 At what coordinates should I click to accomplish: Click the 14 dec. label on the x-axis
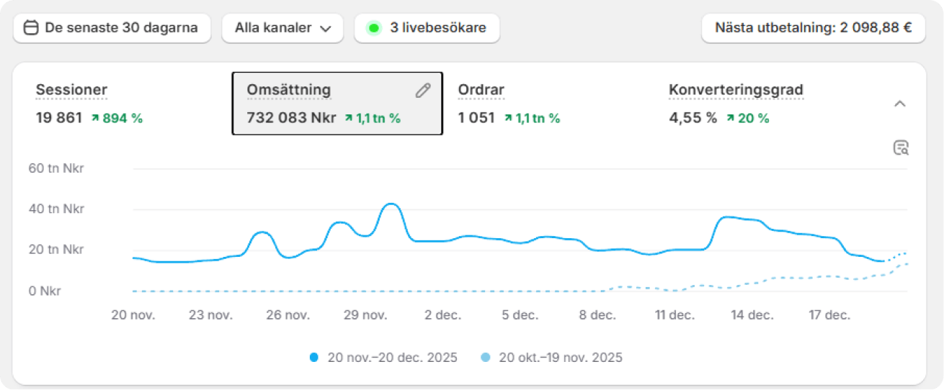click(752, 315)
